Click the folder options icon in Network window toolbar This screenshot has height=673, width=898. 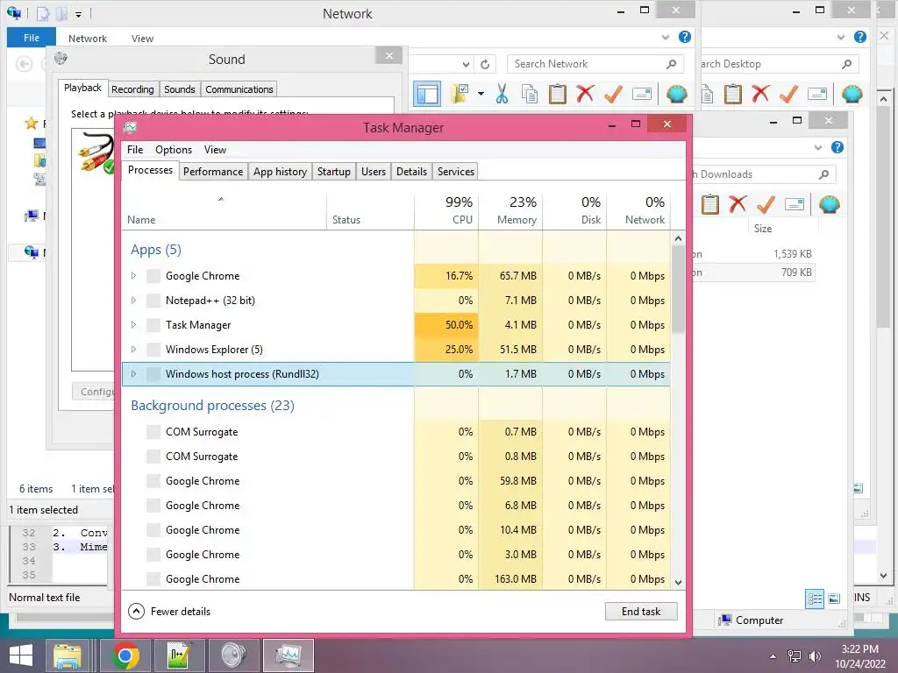pos(460,94)
